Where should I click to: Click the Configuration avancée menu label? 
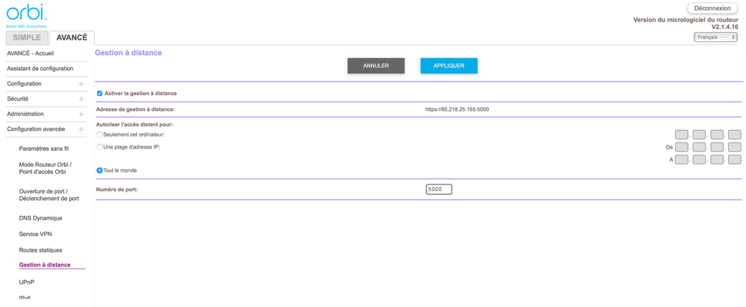[x=36, y=129]
